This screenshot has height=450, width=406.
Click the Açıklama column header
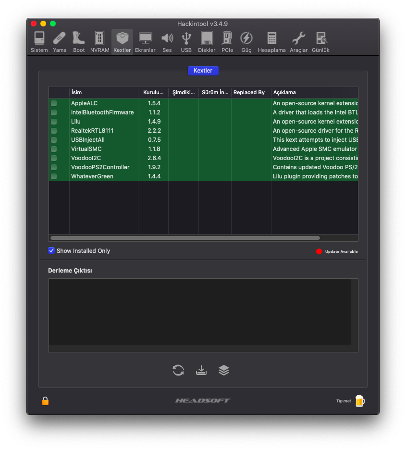315,92
